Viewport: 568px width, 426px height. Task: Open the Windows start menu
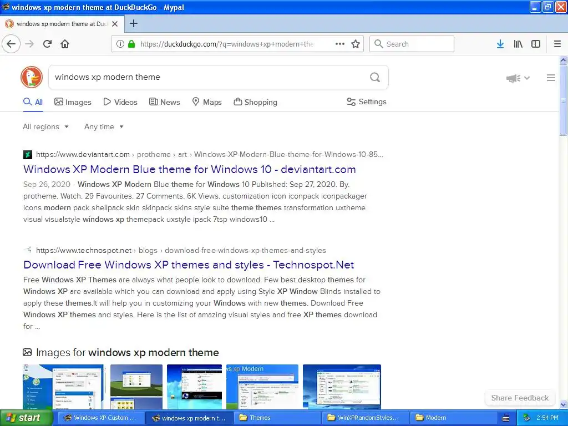pos(26,418)
